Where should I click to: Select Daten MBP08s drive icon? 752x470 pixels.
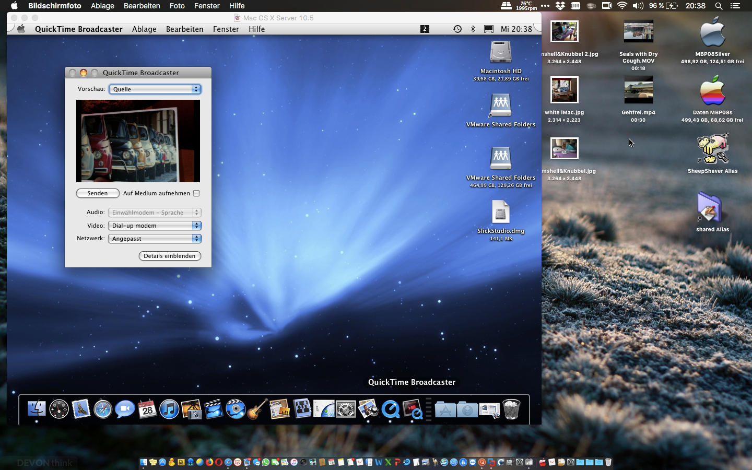pyautogui.click(x=712, y=91)
